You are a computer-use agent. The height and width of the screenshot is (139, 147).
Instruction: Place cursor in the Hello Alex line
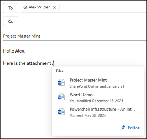click(14, 51)
